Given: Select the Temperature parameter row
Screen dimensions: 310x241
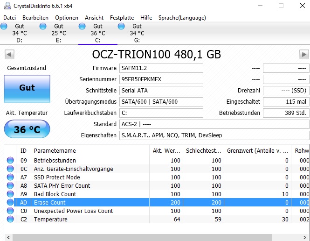Looking at the screenshot, I should coord(157,219).
